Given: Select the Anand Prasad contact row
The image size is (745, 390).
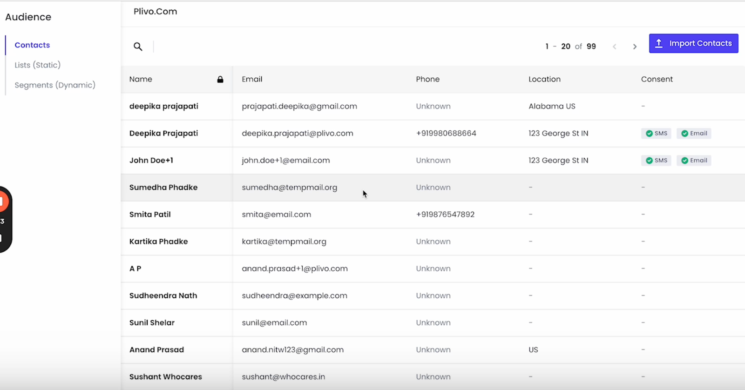Looking at the screenshot, I should 156,350.
